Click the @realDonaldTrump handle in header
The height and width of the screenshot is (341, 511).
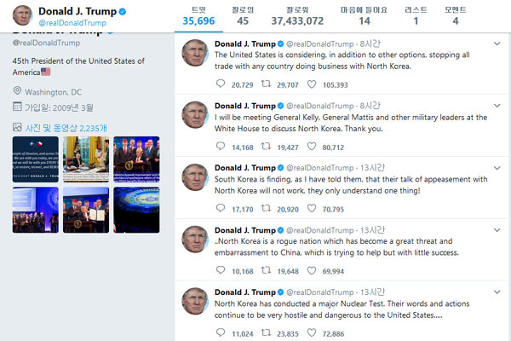72,23
